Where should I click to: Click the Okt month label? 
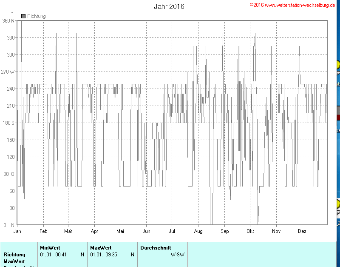250,231
